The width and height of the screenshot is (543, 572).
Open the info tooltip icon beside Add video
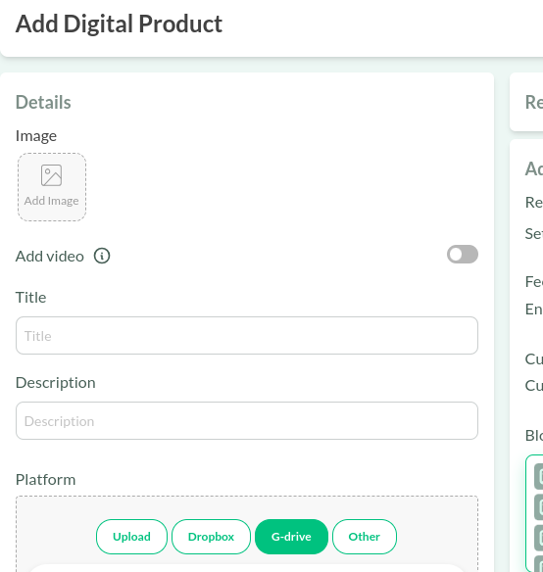102,256
